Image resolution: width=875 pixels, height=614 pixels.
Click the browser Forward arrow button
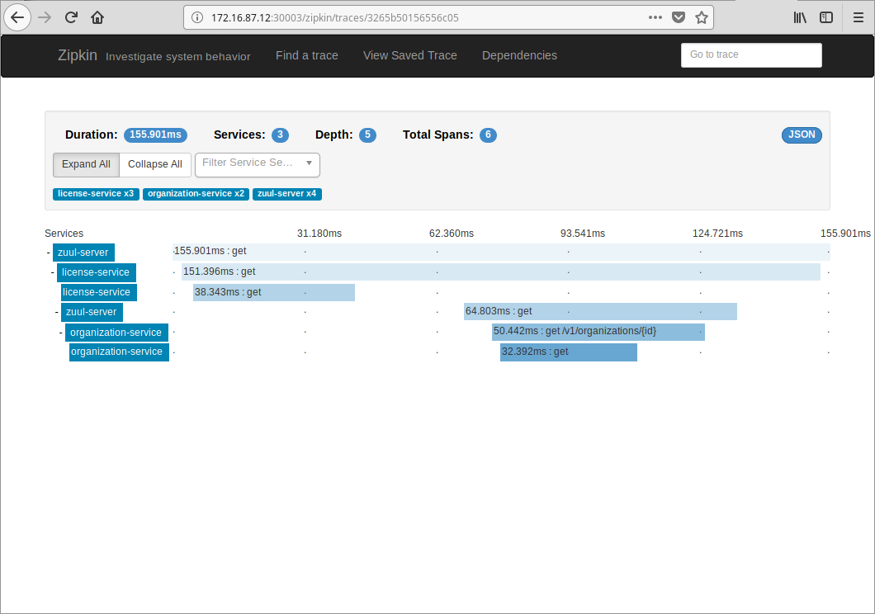click(x=45, y=18)
